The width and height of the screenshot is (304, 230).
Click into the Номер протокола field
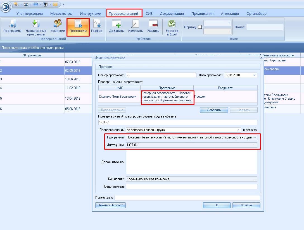161,75
